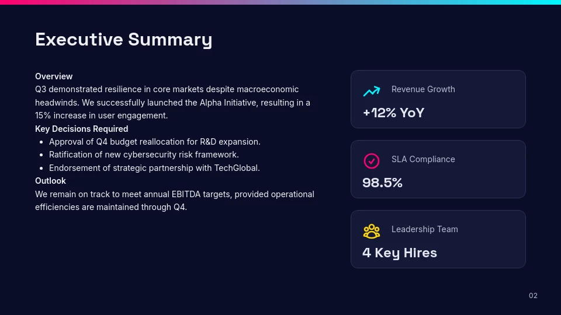Click the Leadership Team people icon
Screen dimensions: 561x315
click(372, 231)
